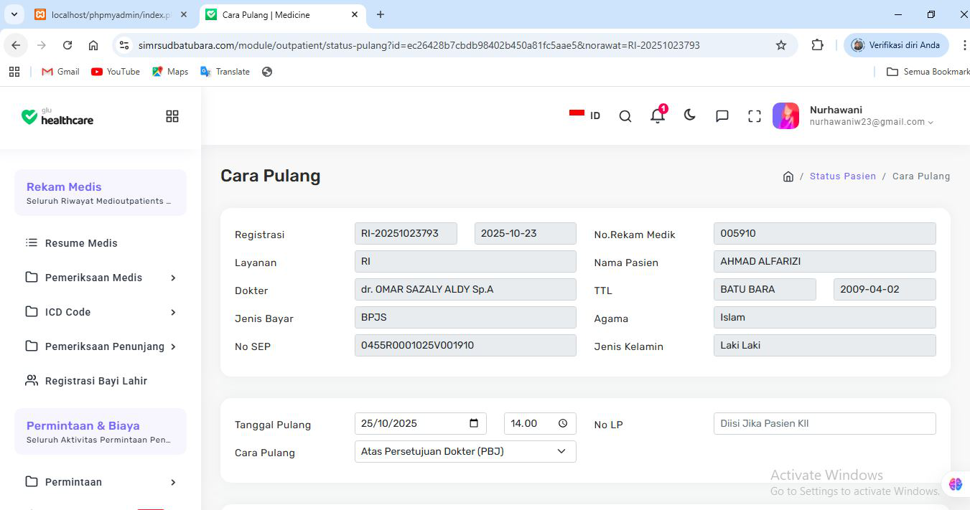Image resolution: width=970 pixels, height=510 pixels.
Task: Open the notifications bell
Action: (x=658, y=115)
